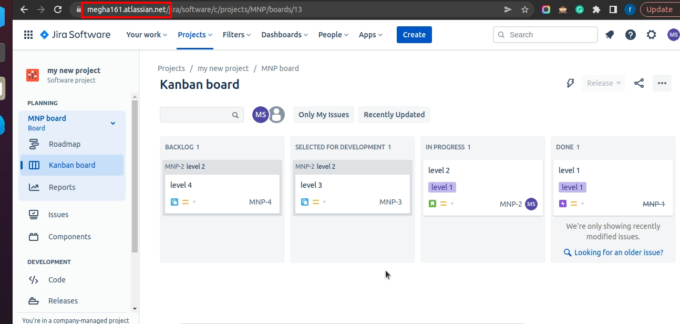The image size is (680, 324).
Task: Open the level 3 issue card
Action: 353,194
